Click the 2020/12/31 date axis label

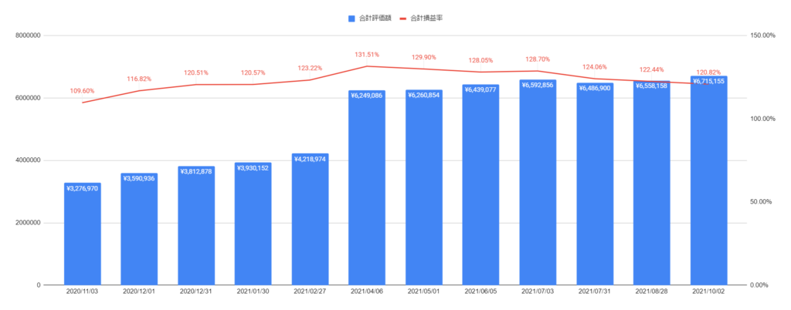196,291
